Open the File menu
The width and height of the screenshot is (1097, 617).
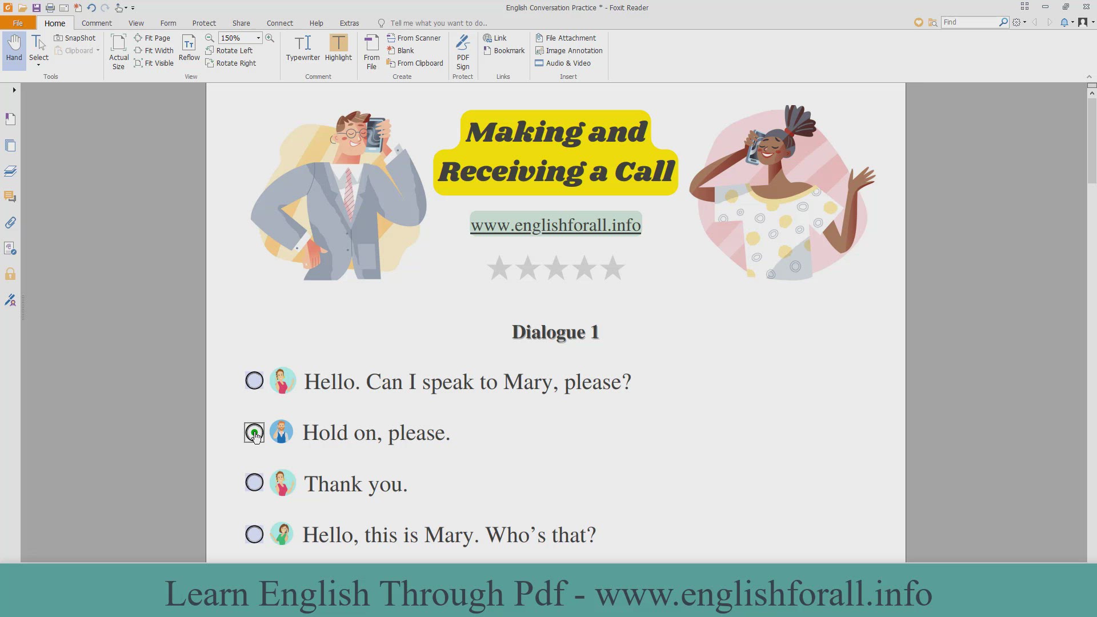(x=18, y=23)
